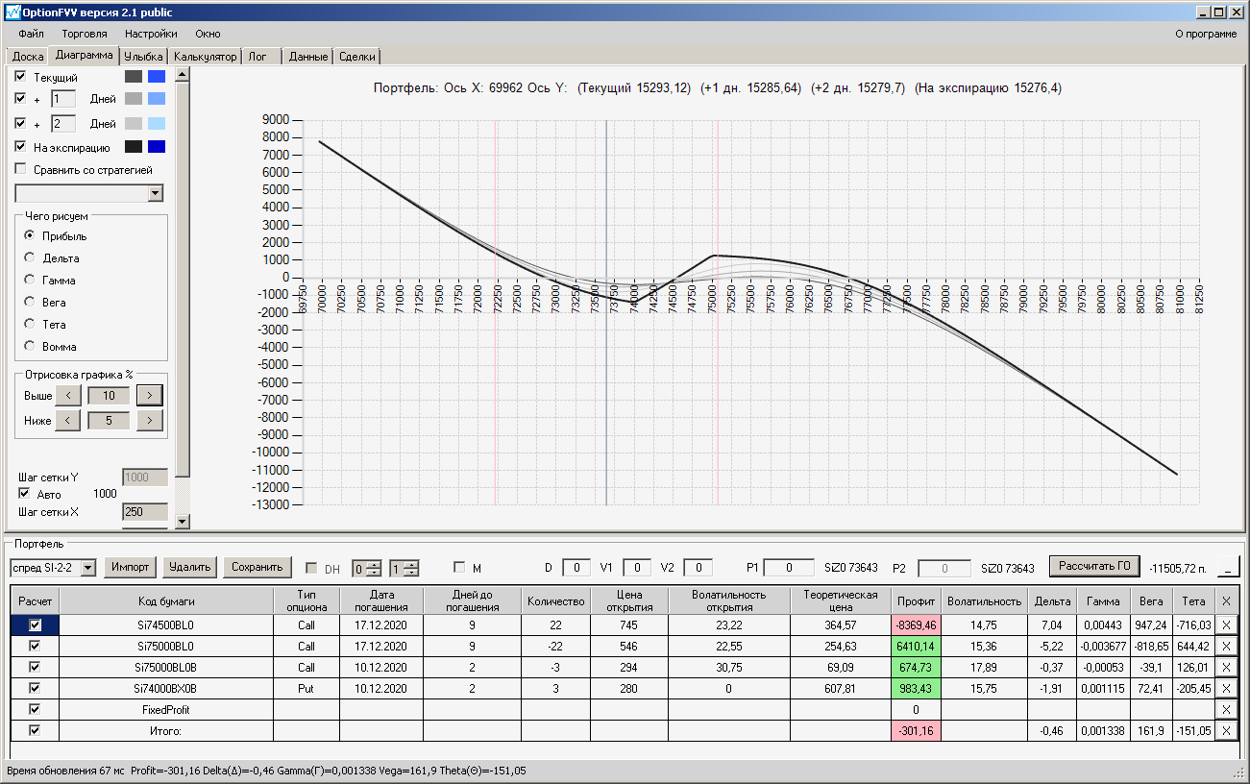Screen dimensions: 1250x784
Task: Delete the Si74000BX0B row with X
Action: pos(1225,688)
